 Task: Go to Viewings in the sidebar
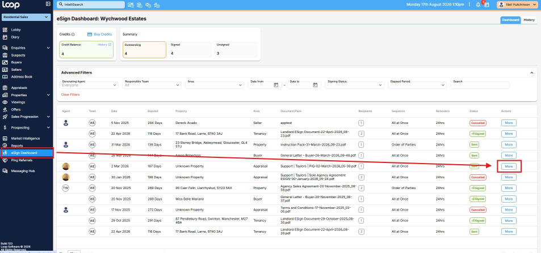tap(18, 102)
